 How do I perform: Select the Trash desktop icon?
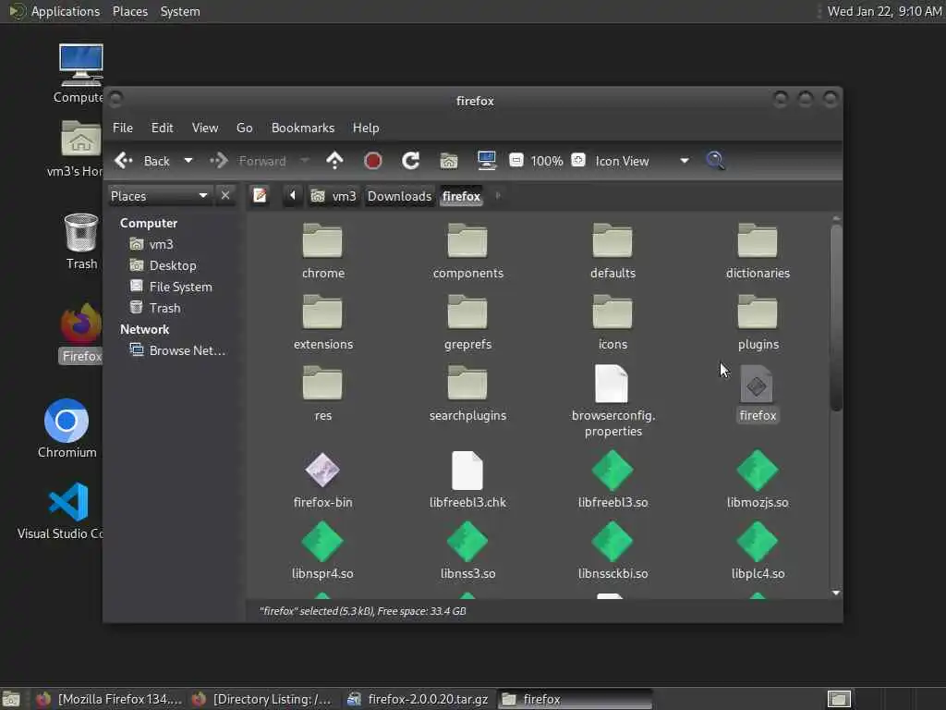[81, 241]
